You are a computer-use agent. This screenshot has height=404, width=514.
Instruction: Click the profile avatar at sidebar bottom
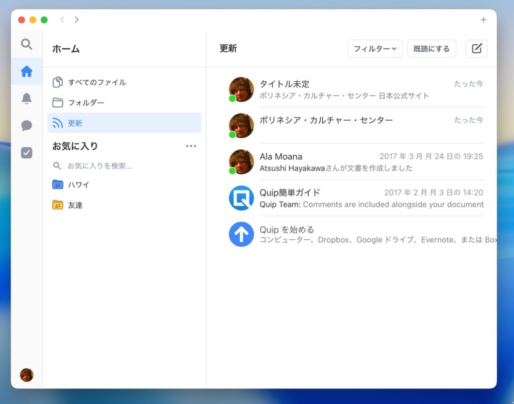coord(27,375)
